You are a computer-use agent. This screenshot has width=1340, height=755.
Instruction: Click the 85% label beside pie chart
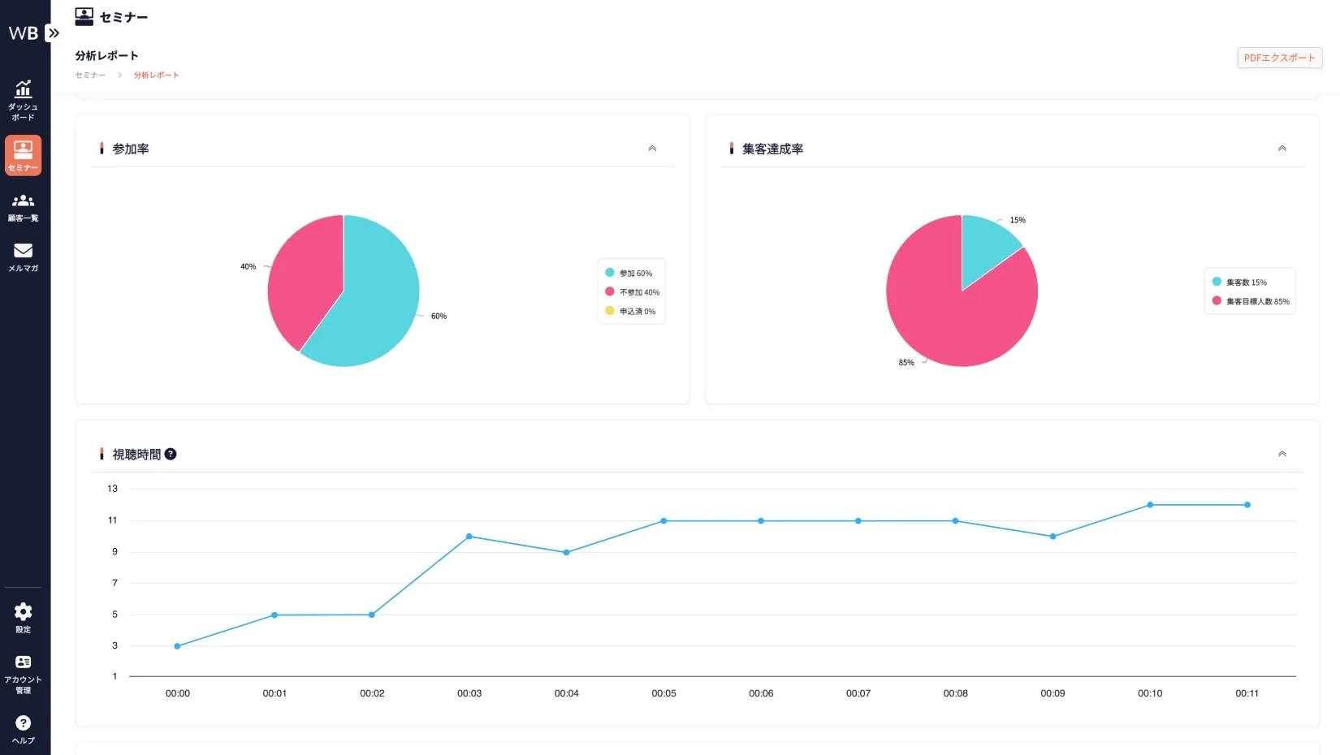tap(906, 363)
